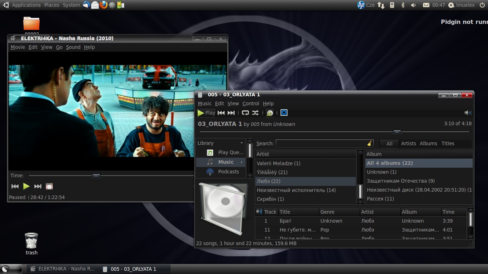The width and height of the screenshot is (488, 274).
Task: Select album Unknown (1)
Action: [419, 172]
